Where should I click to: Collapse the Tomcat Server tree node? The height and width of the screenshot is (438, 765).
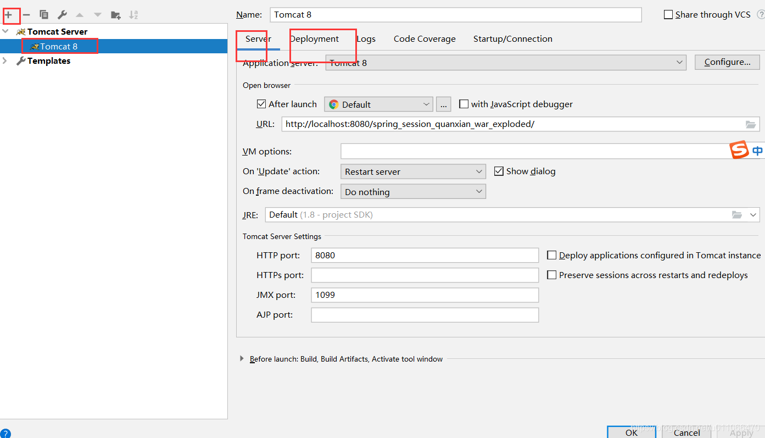tap(5, 32)
